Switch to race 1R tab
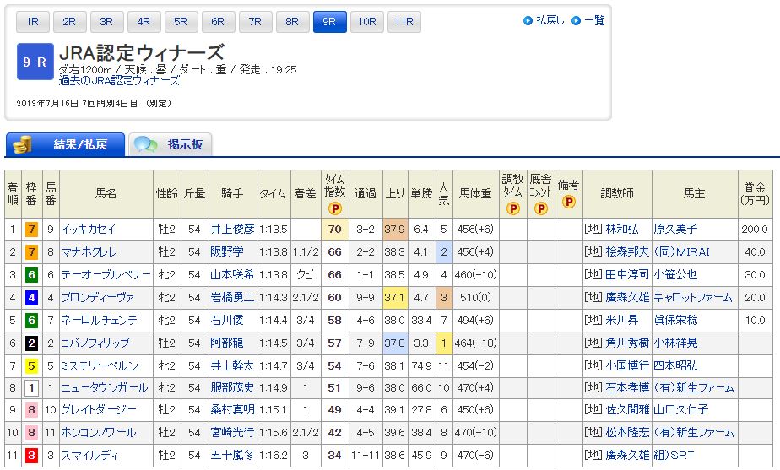The image size is (780, 470). tap(33, 22)
